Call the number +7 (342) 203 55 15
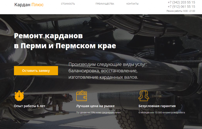This screenshot has width=202, height=129. coord(181,2)
